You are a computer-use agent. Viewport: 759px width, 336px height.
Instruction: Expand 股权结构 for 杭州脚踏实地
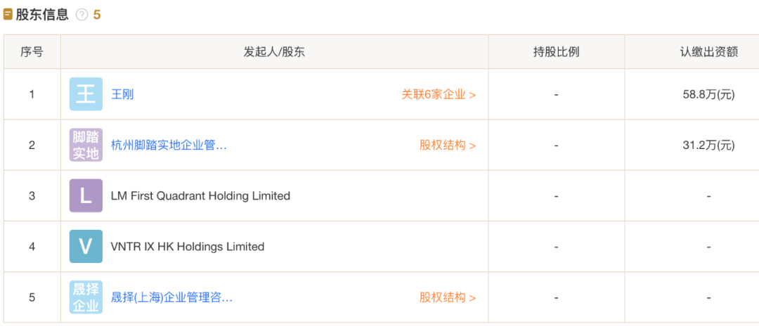[x=447, y=145]
